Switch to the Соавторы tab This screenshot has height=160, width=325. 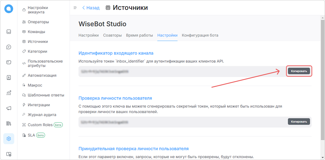[112, 35]
